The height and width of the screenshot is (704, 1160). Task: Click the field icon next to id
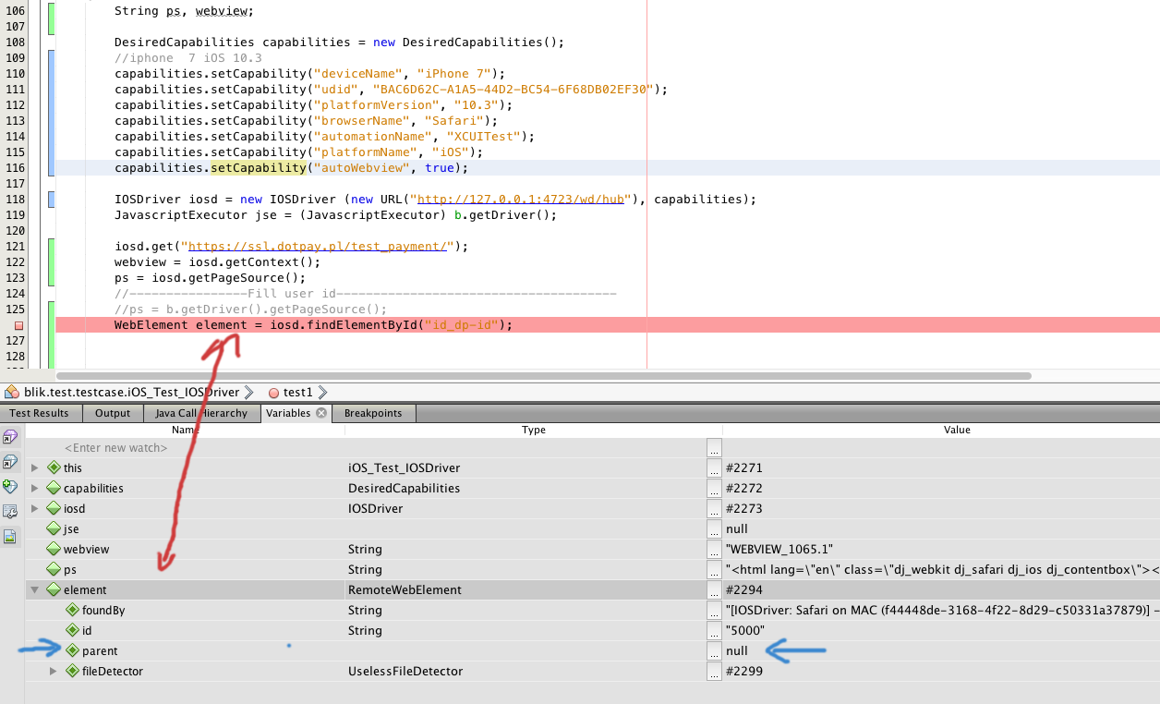point(72,630)
